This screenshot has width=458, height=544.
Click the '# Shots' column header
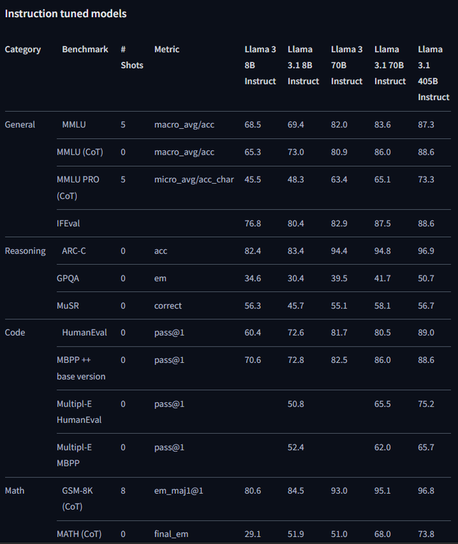(132, 57)
